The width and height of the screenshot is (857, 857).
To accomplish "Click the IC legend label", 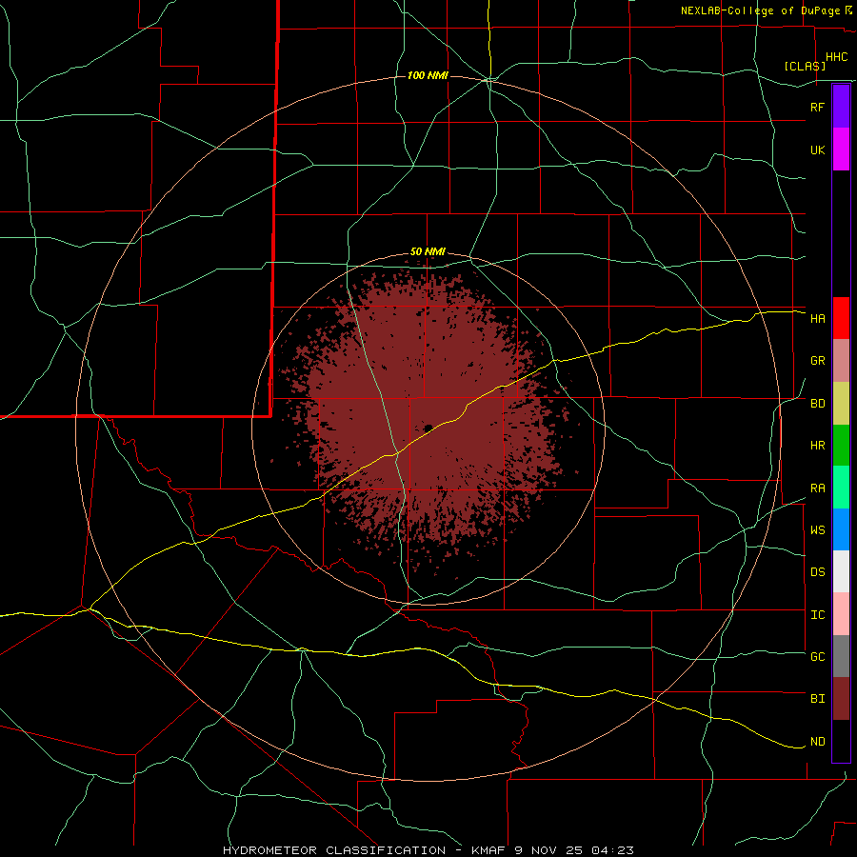I will (x=817, y=615).
